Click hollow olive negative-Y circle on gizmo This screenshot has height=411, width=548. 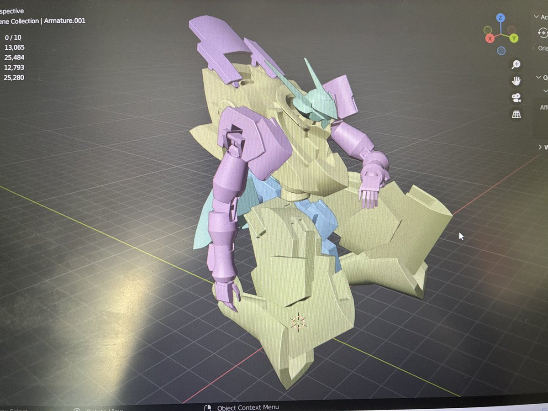[x=488, y=30]
